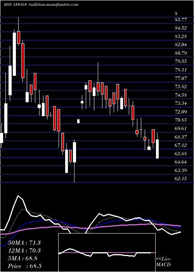The image size is (194, 272).
Task: Click inside the MACD inset panel
Action: [107, 253]
